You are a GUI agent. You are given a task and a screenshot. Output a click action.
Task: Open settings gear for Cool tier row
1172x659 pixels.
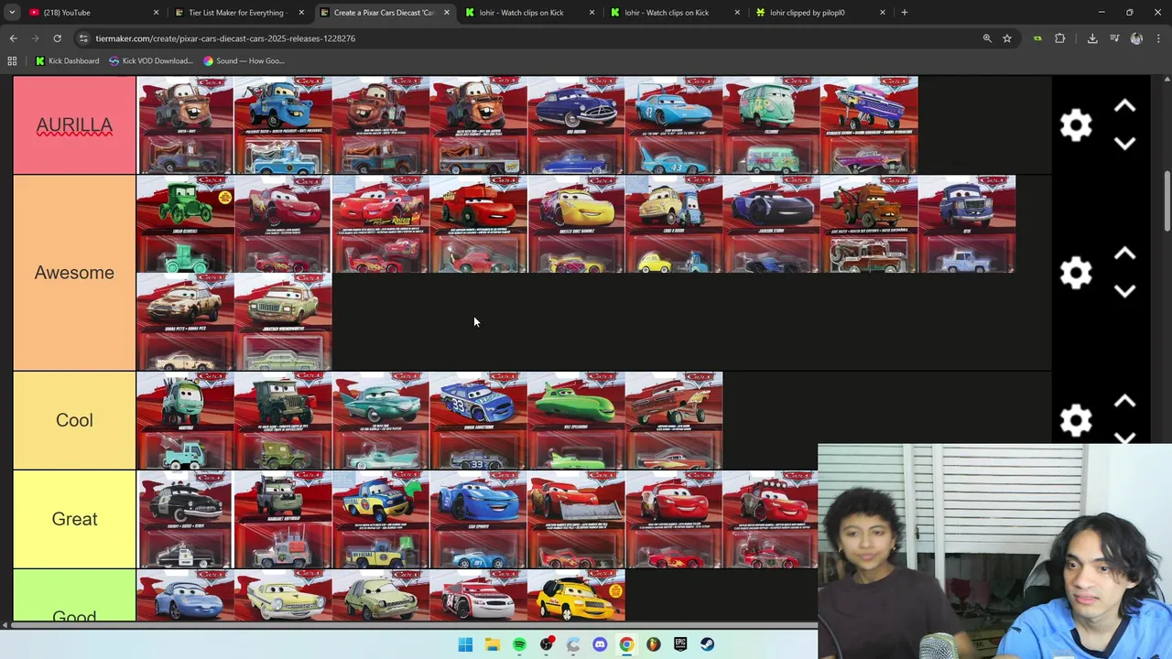(1075, 420)
